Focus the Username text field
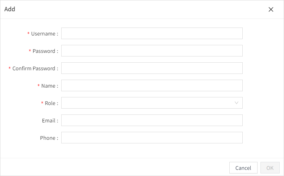The height and width of the screenshot is (176, 284). click(x=152, y=33)
